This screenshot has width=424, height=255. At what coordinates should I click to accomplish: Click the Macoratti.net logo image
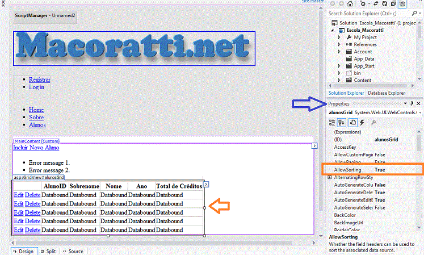coord(134,48)
